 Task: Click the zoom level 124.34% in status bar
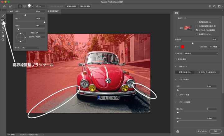11,134
